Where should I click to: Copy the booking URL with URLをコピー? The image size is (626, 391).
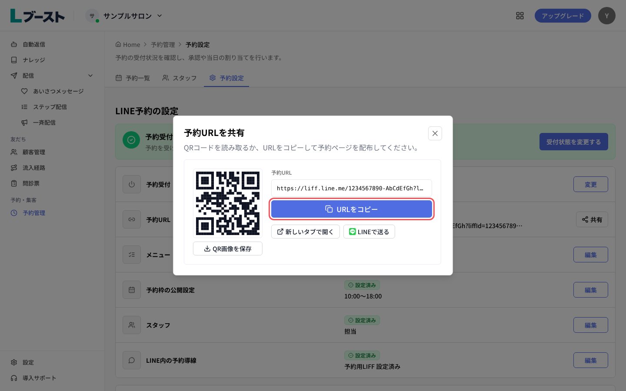pyautogui.click(x=351, y=209)
